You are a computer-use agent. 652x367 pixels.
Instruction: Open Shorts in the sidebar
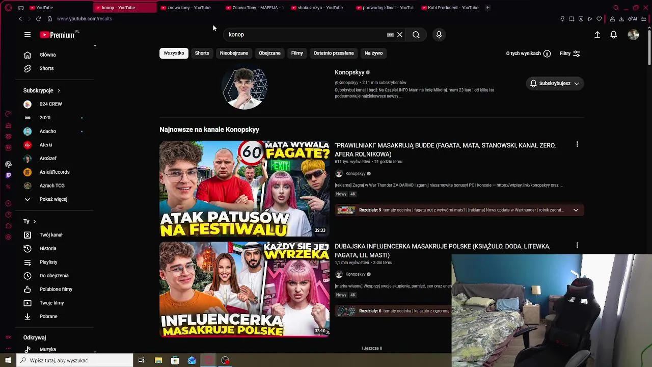click(55, 68)
